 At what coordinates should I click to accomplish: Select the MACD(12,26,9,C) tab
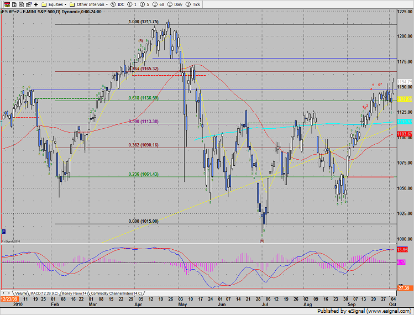pos(44,293)
